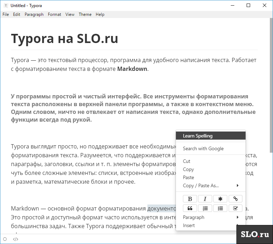The height and width of the screenshot is (244, 273).
Task: Open the Paragraph menu in menu bar
Action: click(x=34, y=14)
